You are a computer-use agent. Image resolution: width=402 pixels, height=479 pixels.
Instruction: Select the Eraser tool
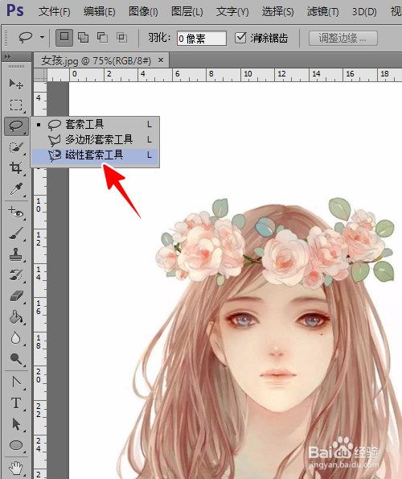click(16, 295)
